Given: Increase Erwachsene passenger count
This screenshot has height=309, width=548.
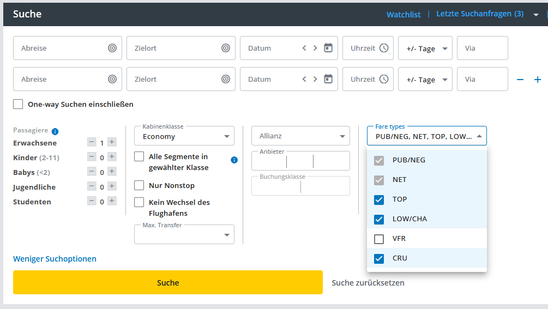Looking at the screenshot, I should [112, 142].
